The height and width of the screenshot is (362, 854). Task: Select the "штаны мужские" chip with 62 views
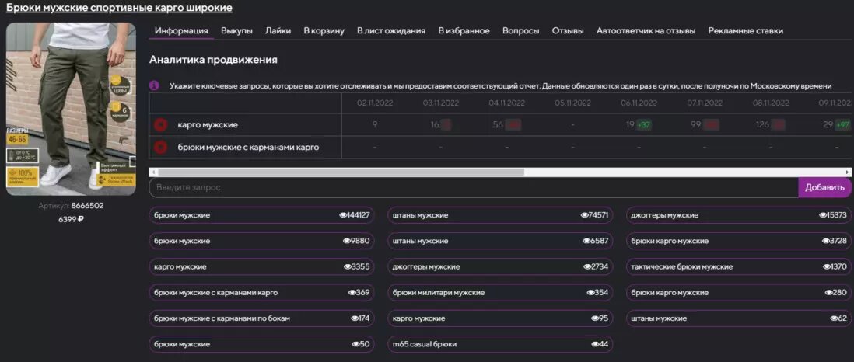[739, 318]
